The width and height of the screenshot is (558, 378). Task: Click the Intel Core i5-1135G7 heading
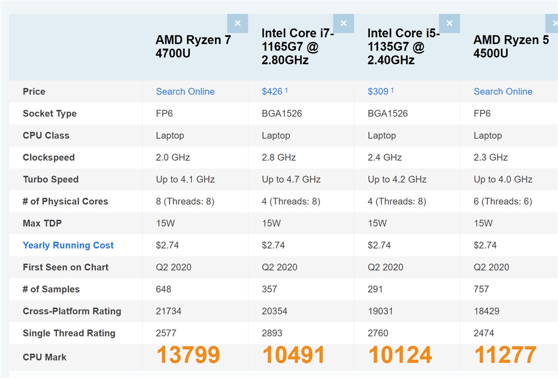point(403,47)
